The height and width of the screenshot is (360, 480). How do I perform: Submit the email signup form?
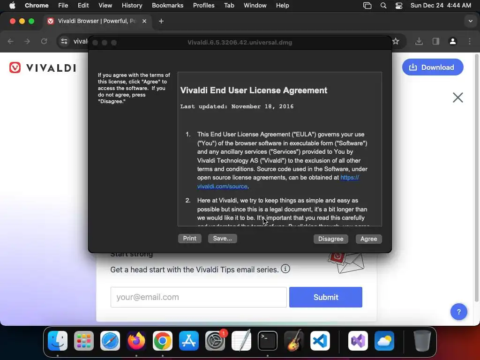point(326,297)
